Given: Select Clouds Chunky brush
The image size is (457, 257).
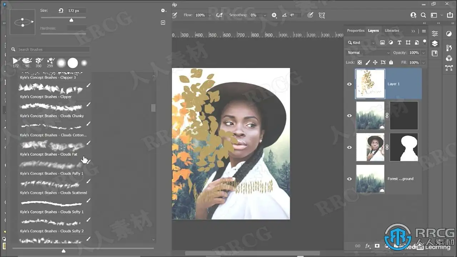Looking at the screenshot, I should click(x=55, y=110).
